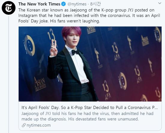165x133 pixels.
Task: Click the New York Times profile avatar
Action: [x=8, y=8]
